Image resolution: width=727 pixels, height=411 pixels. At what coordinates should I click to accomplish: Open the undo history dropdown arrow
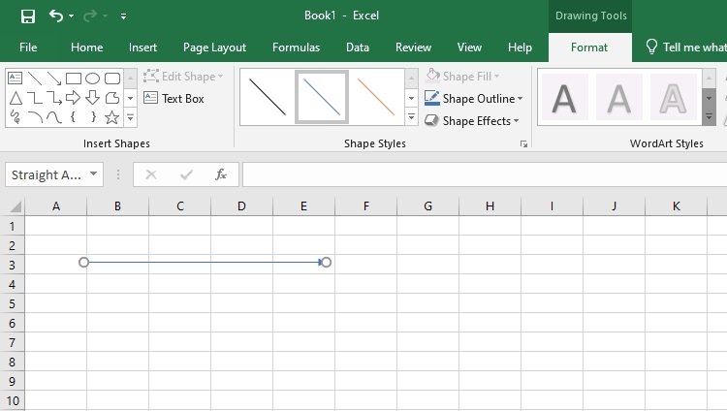pos(72,16)
